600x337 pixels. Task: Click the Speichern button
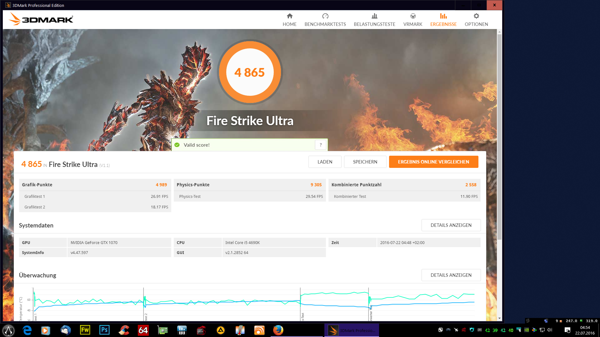point(365,162)
